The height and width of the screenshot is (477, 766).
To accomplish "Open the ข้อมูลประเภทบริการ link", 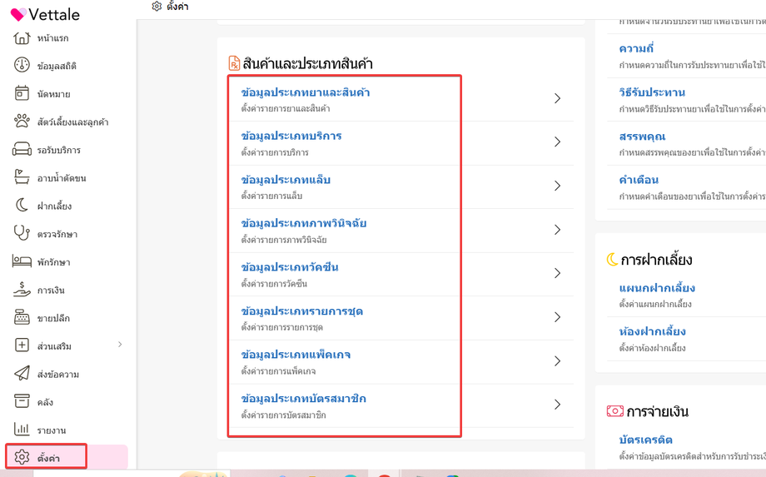I will coord(291,137).
